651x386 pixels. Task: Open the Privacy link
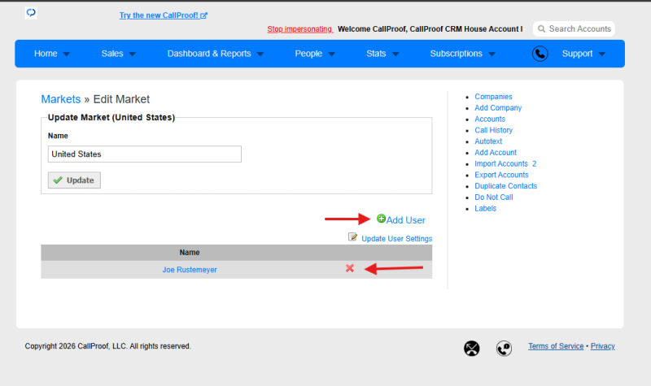[603, 346]
